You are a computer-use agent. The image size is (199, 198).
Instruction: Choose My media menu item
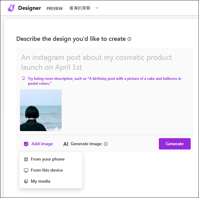pyautogui.click(x=51, y=181)
